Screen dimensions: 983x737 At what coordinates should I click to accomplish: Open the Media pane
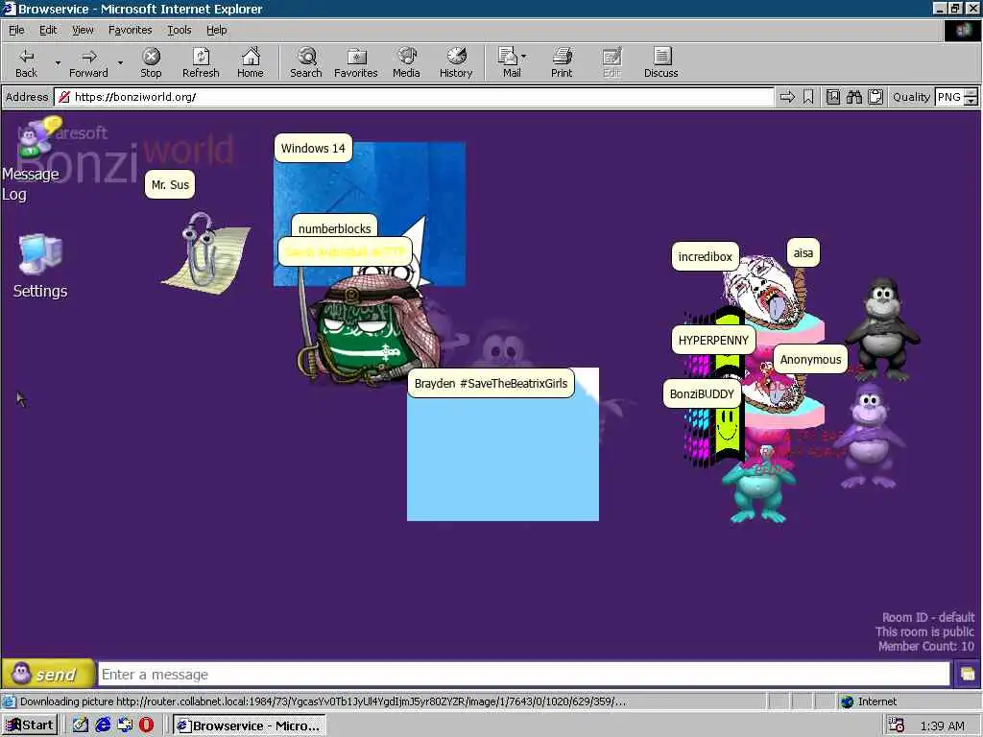[x=406, y=62]
